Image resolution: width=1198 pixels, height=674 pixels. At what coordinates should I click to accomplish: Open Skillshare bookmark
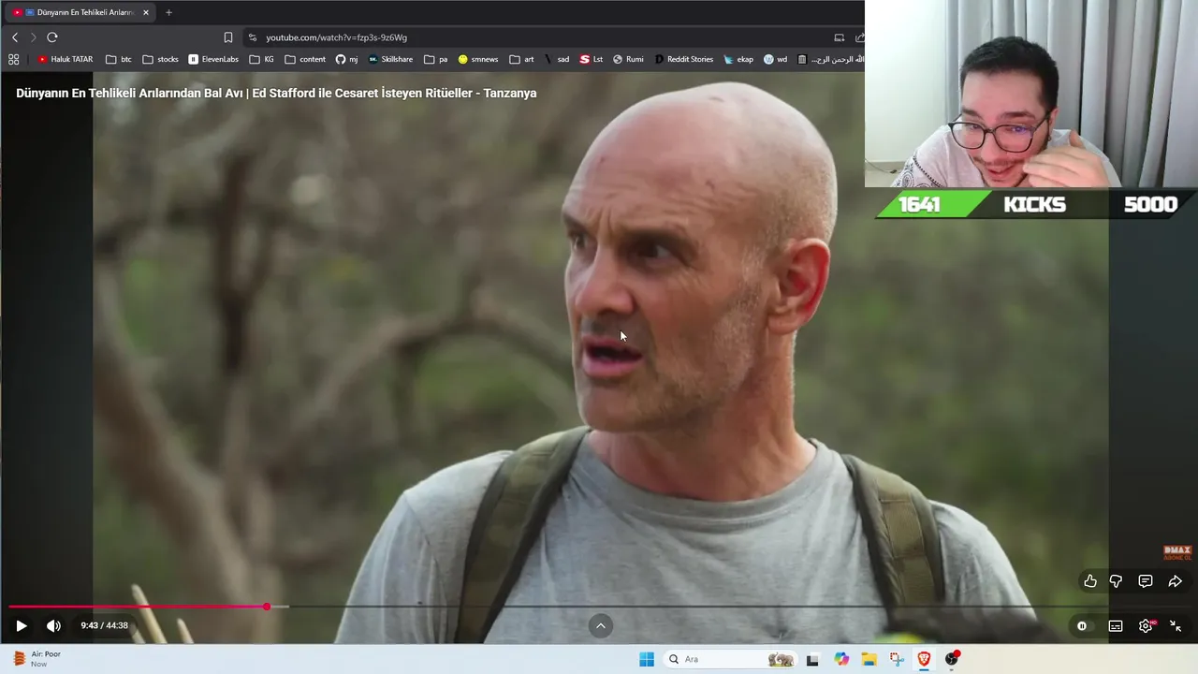click(x=390, y=59)
